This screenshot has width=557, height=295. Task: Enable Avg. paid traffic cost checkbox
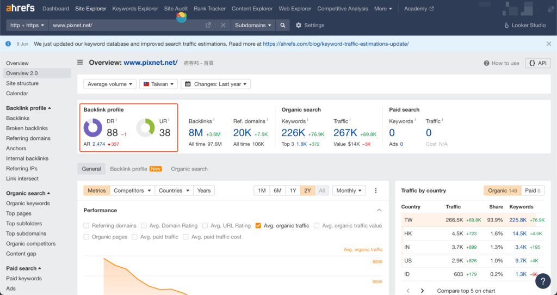coord(186,237)
